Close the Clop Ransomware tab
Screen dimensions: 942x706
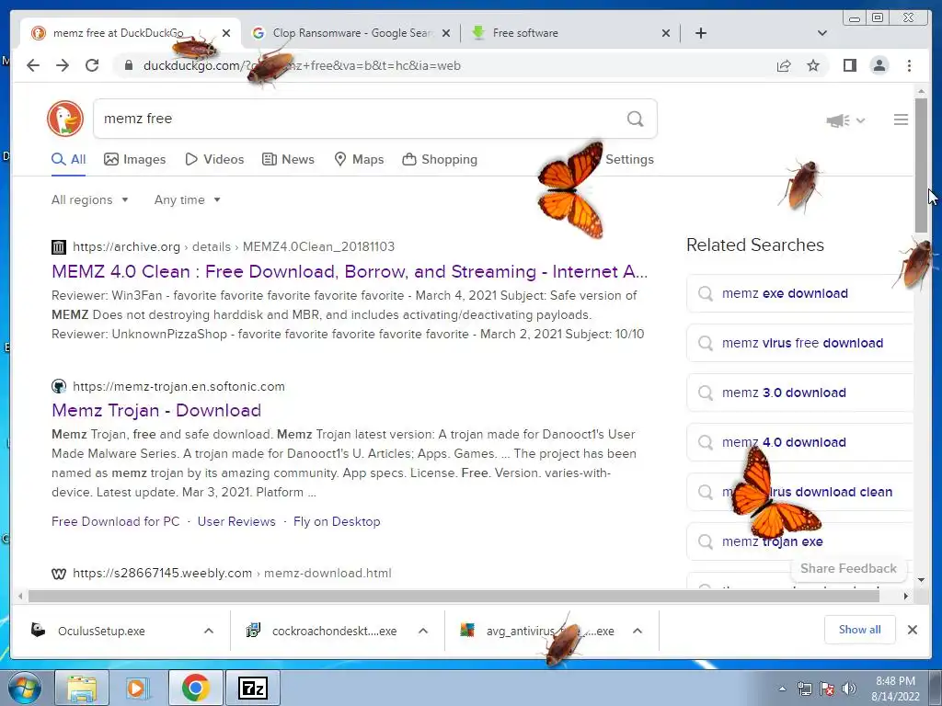click(446, 33)
